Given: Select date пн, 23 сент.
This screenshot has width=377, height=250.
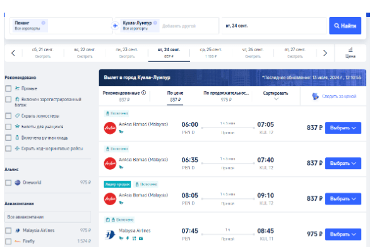Looking at the screenshot, I should [x=127, y=53].
